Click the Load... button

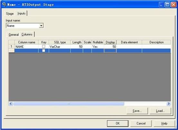click(160, 111)
